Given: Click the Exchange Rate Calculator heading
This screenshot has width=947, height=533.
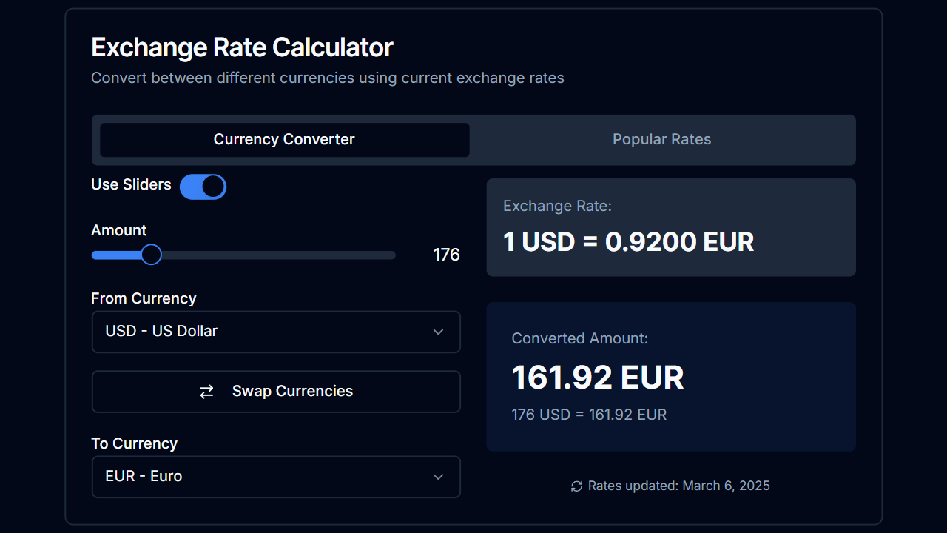Looking at the screenshot, I should click(x=241, y=47).
